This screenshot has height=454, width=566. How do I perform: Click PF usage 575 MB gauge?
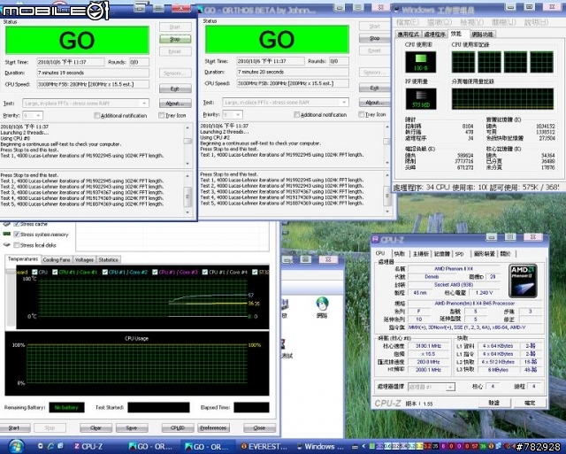coord(421,98)
